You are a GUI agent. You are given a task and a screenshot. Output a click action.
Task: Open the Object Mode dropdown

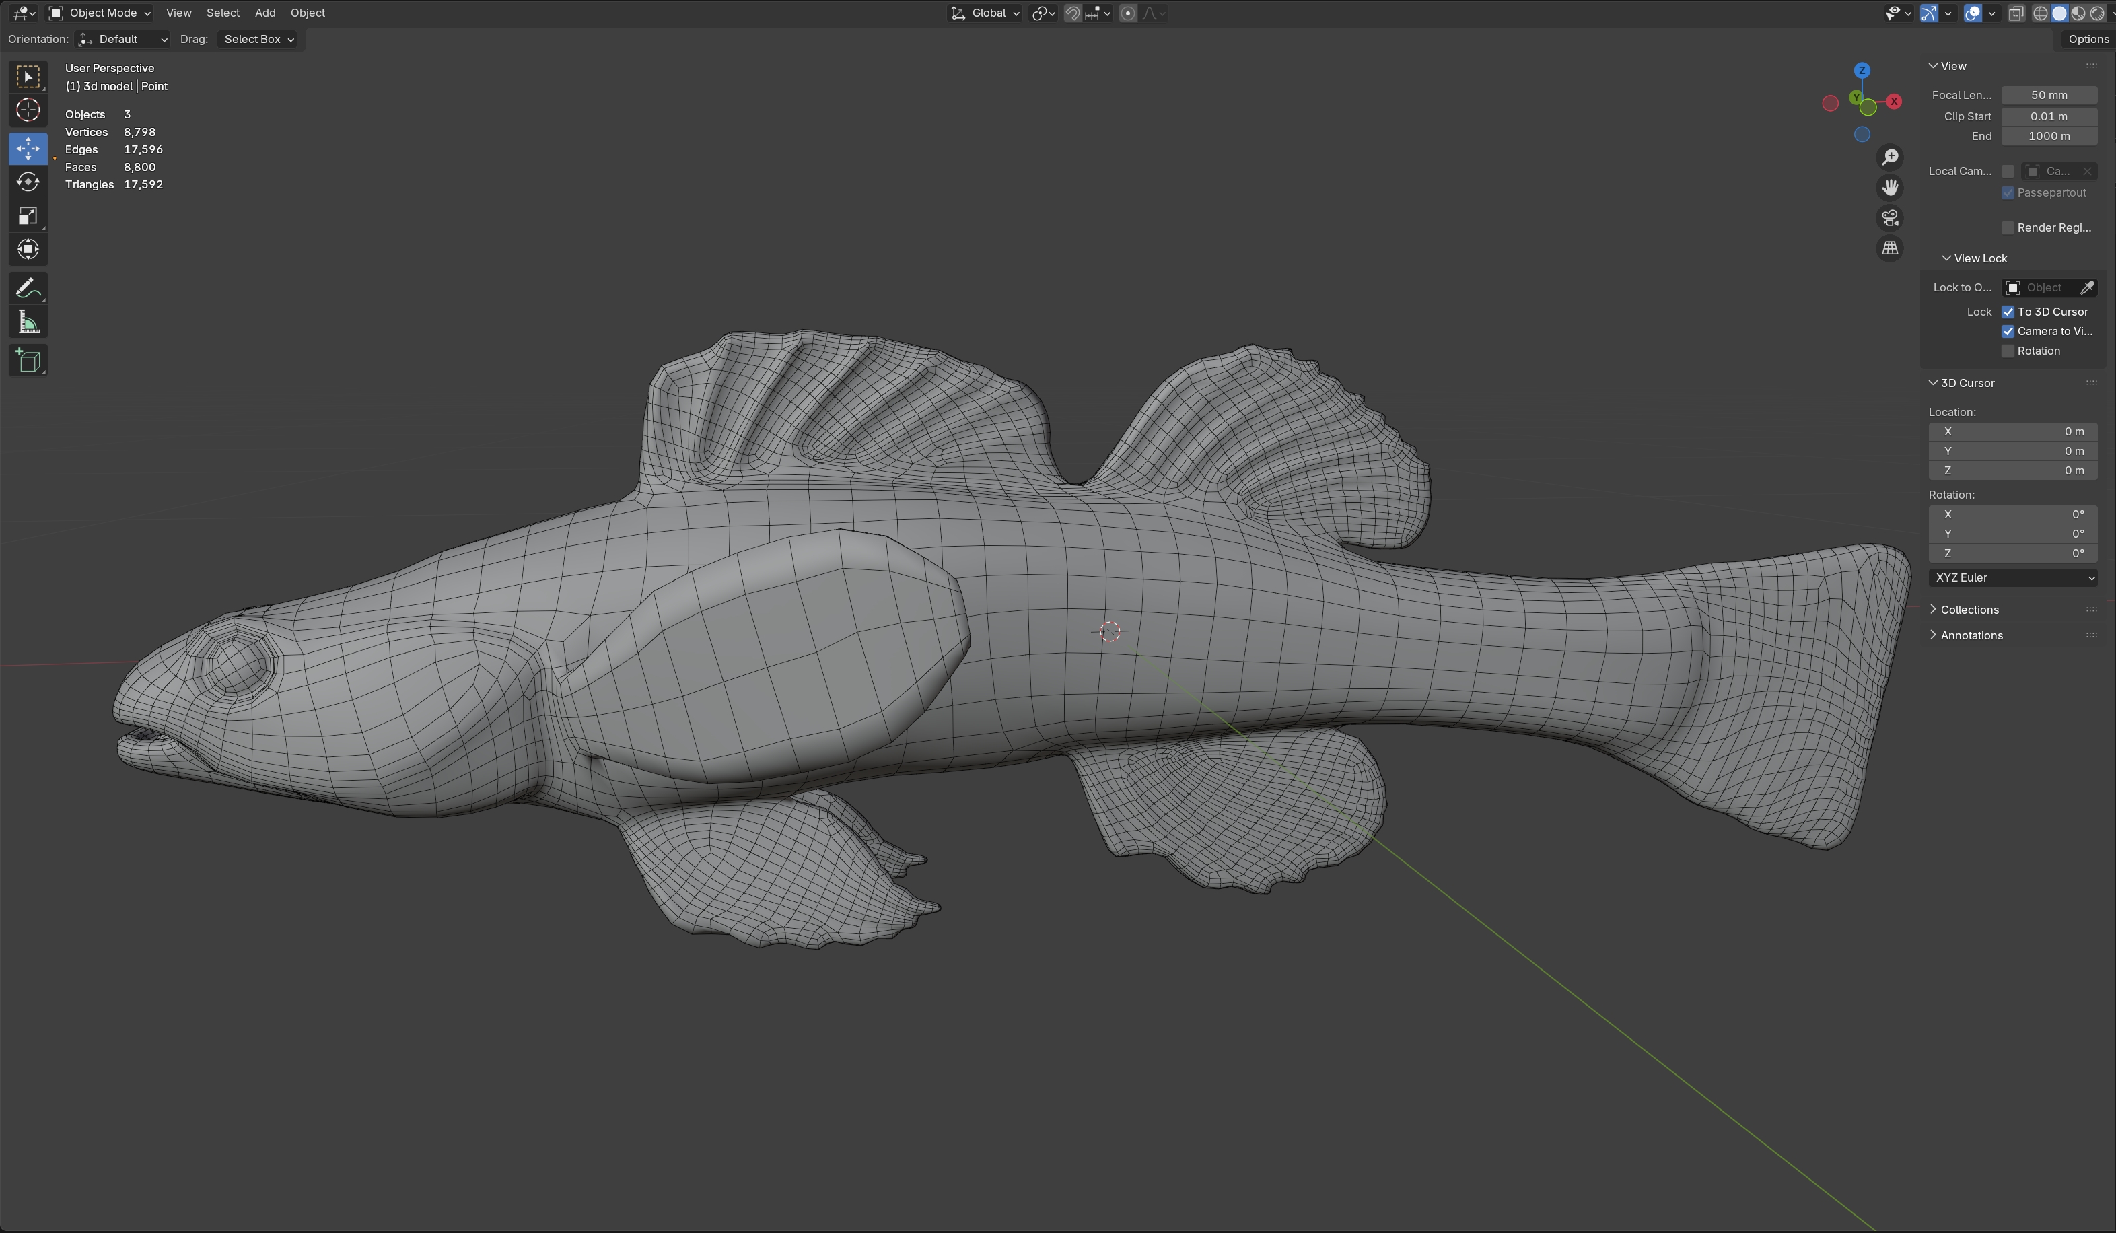pyautogui.click(x=100, y=13)
